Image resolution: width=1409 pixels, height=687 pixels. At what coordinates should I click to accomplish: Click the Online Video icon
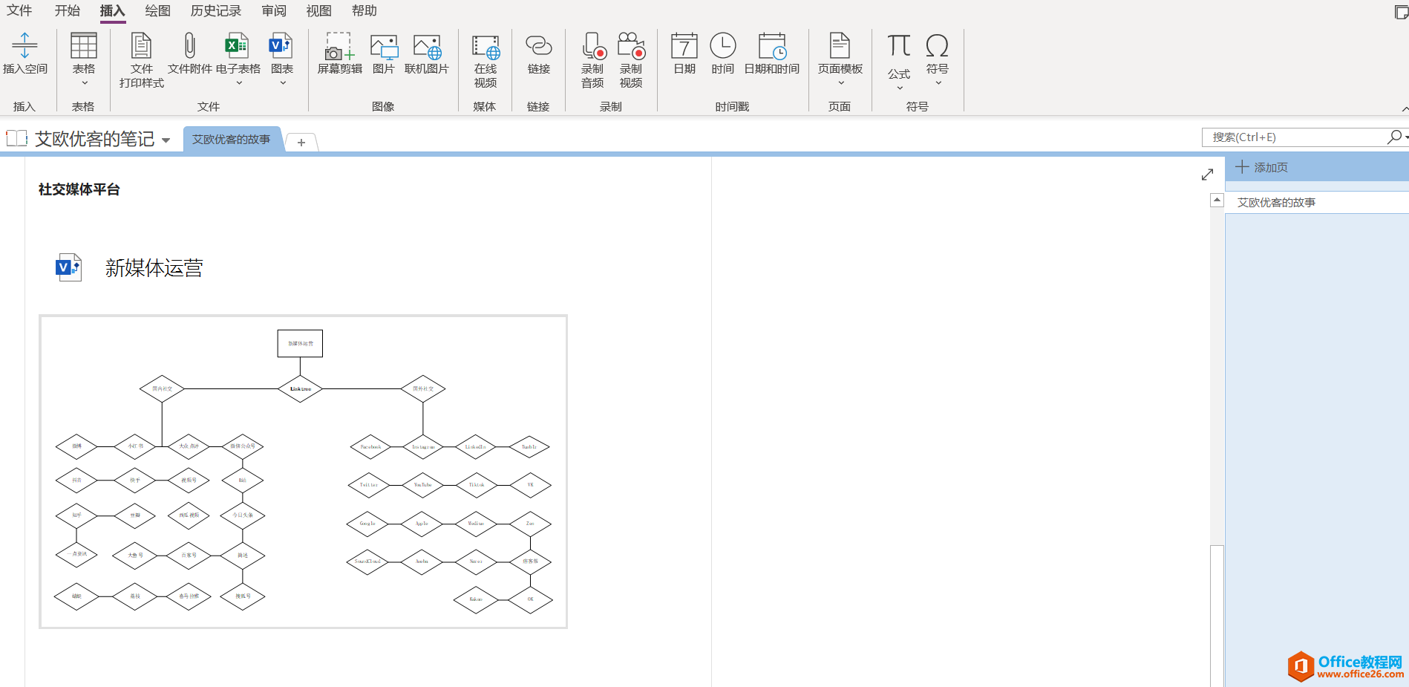click(486, 48)
